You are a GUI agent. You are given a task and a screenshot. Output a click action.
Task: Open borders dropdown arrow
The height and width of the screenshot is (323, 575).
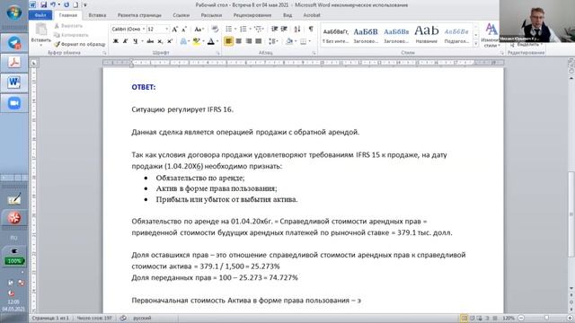(x=309, y=41)
